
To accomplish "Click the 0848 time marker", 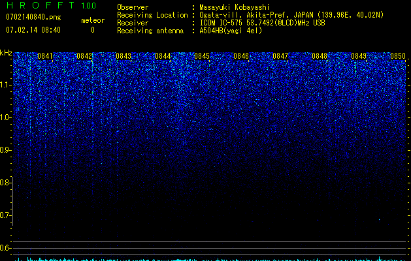I will [x=320, y=56].
